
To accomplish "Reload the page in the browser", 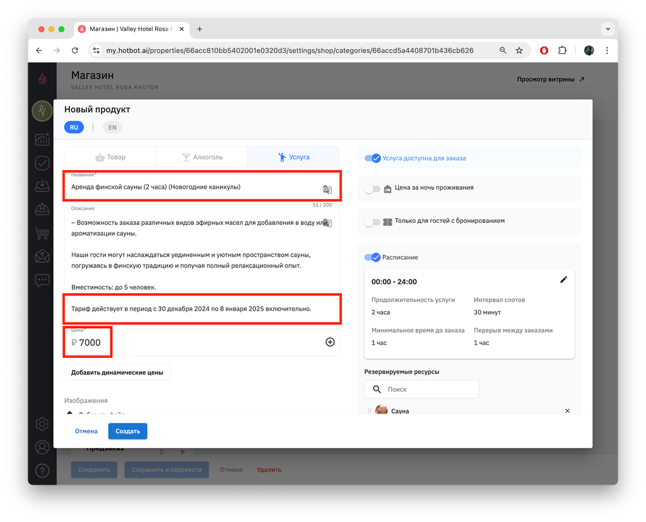I will coord(74,50).
